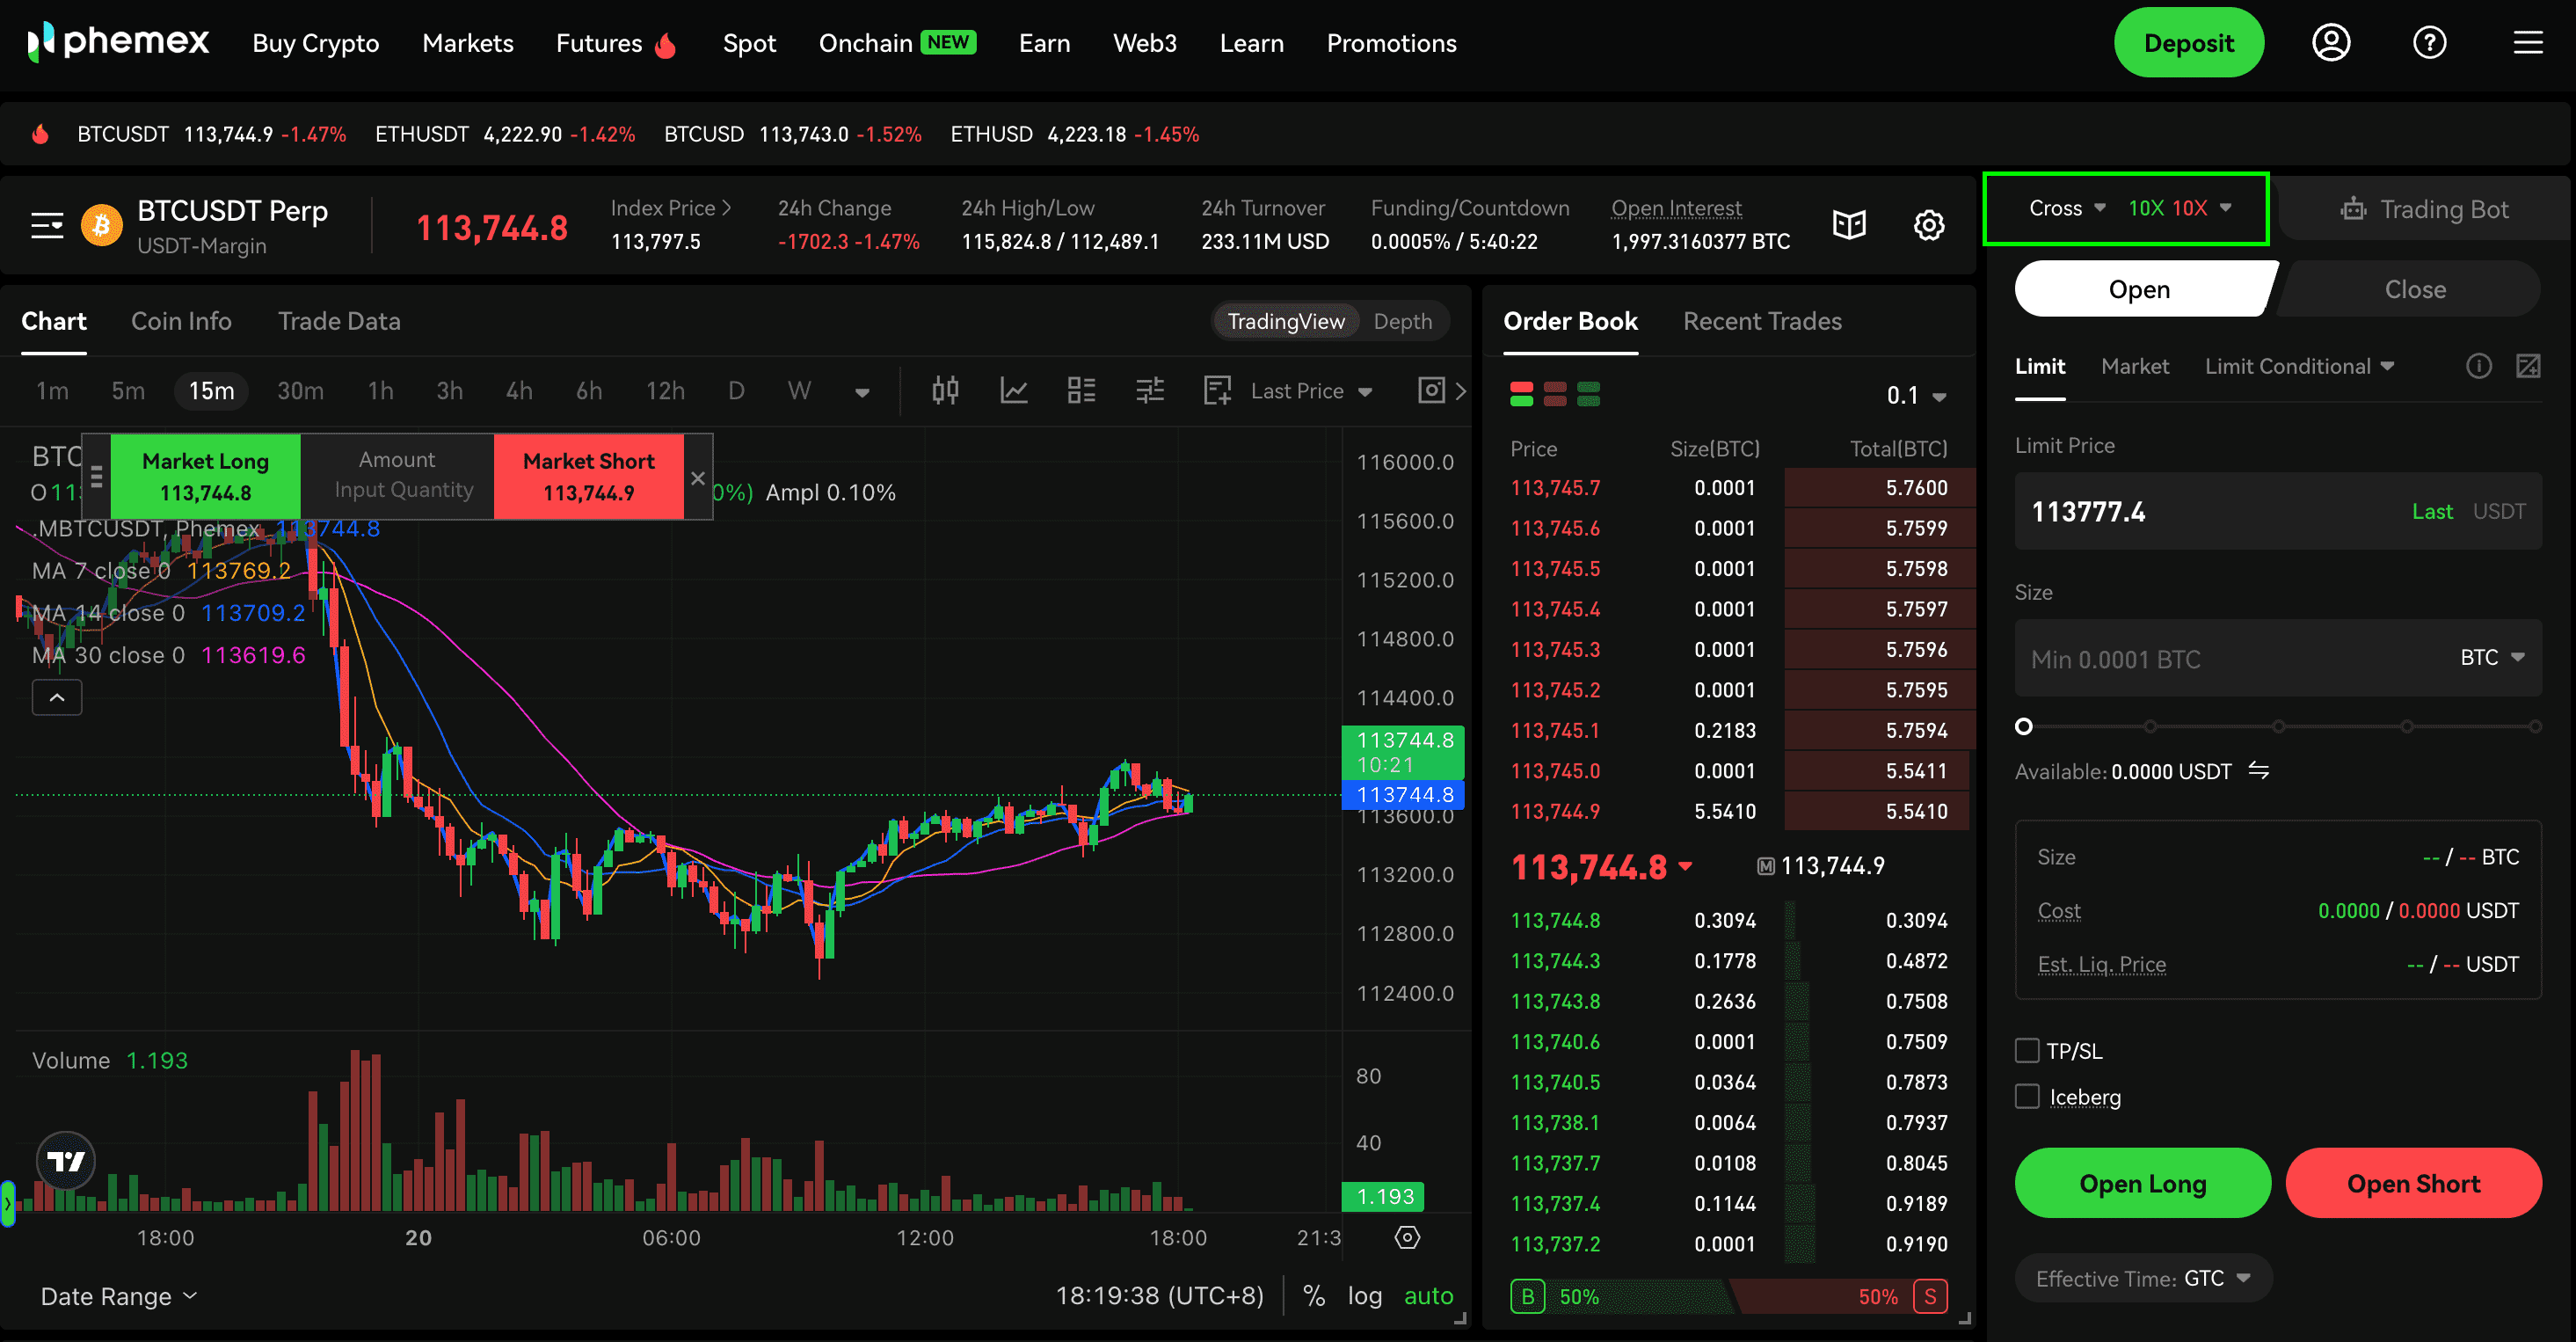Click the Open Long button
2576x1342 pixels.
pos(2142,1183)
